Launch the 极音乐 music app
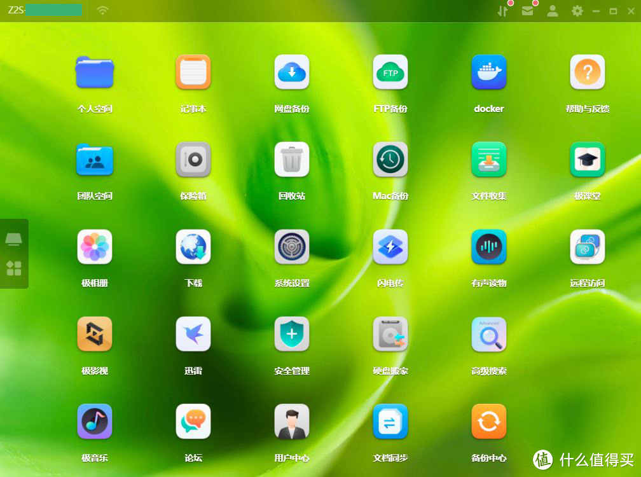641x477 pixels. pyautogui.click(x=94, y=422)
